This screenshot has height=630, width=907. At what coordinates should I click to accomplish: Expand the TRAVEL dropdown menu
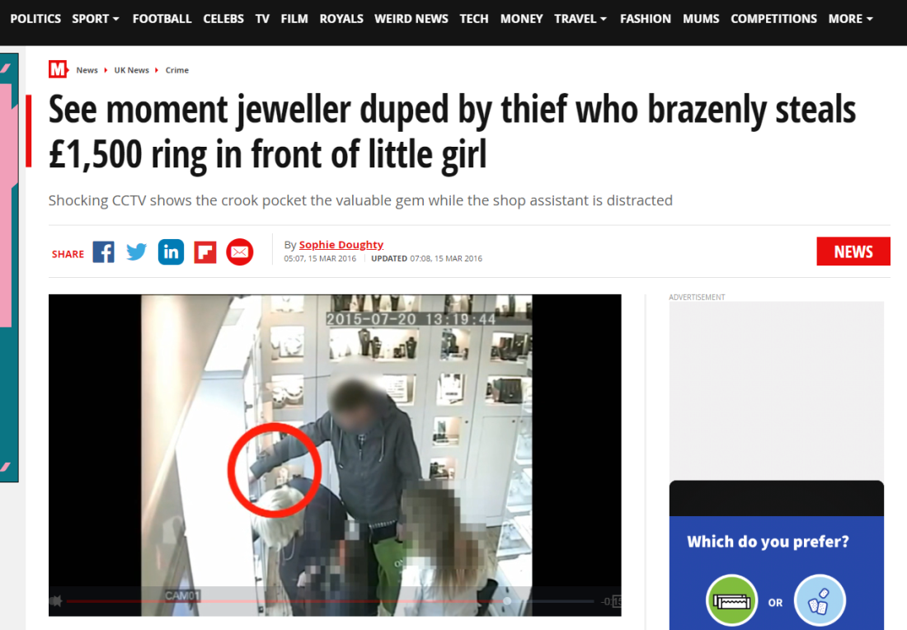(x=580, y=18)
